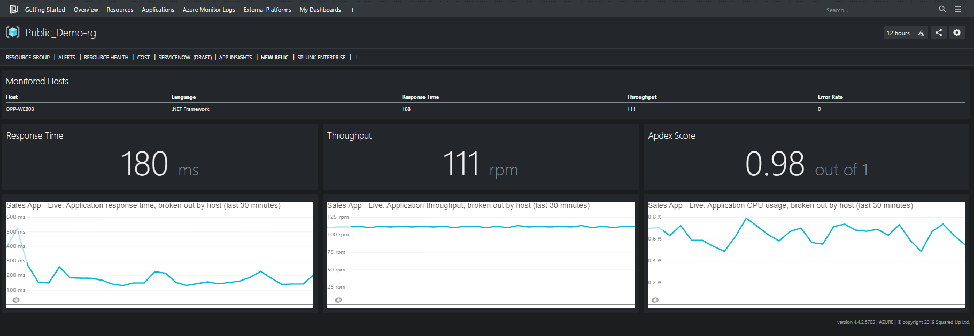Click throughput value 111 in hosts table

point(631,109)
